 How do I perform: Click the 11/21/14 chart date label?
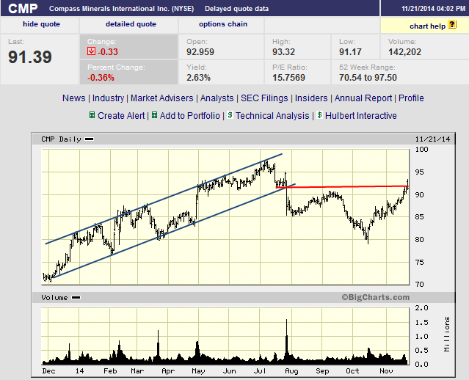[432, 139]
